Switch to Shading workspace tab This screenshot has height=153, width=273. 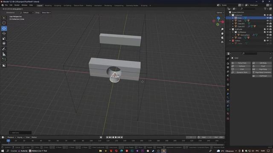click(x=89, y=6)
